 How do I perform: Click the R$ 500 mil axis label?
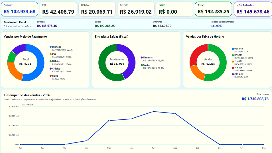(x=14, y=107)
